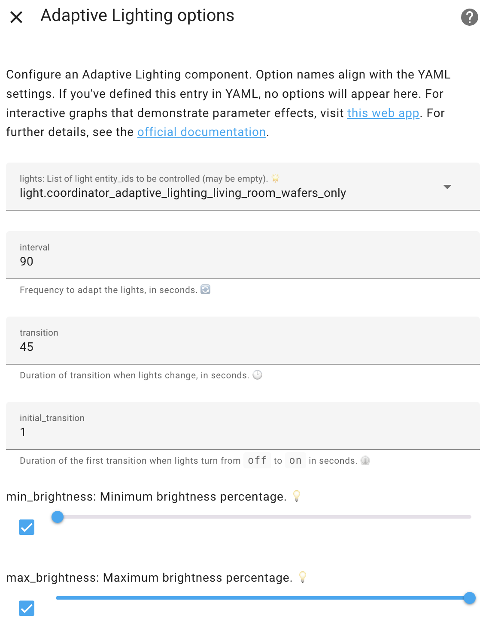Open the help question mark icon
The height and width of the screenshot is (634, 498).
(469, 17)
